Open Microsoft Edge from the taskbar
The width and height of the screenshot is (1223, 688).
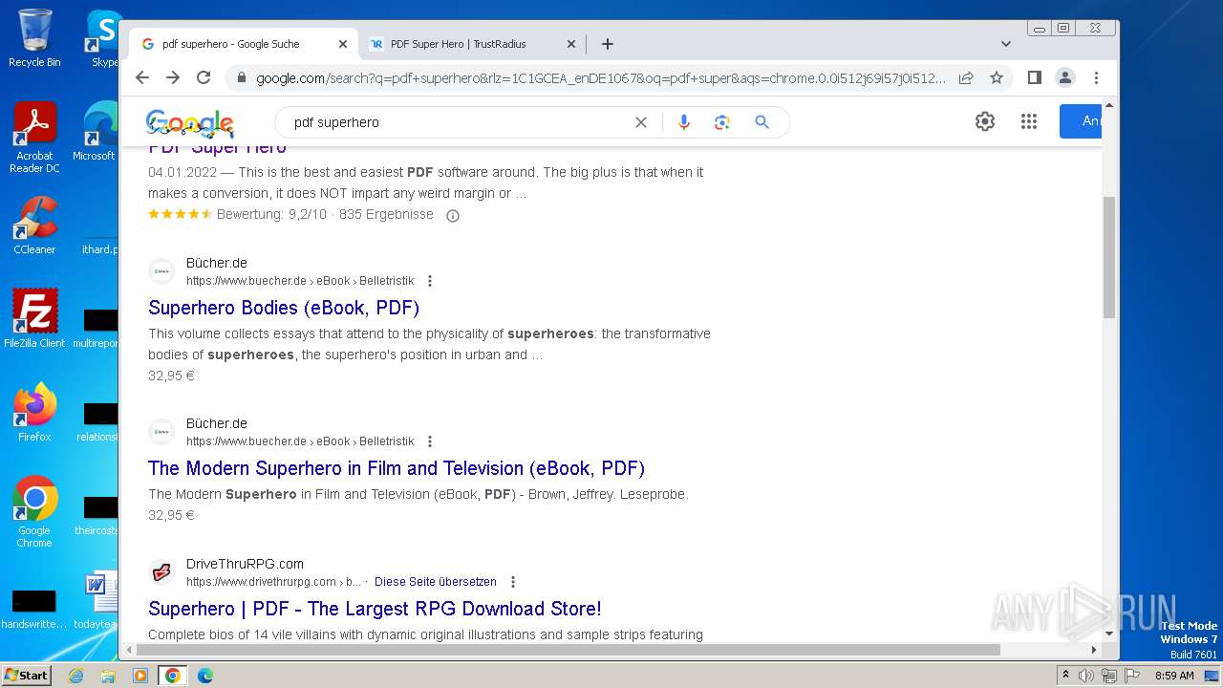(205, 676)
